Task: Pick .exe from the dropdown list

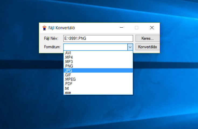Action: point(98,93)
